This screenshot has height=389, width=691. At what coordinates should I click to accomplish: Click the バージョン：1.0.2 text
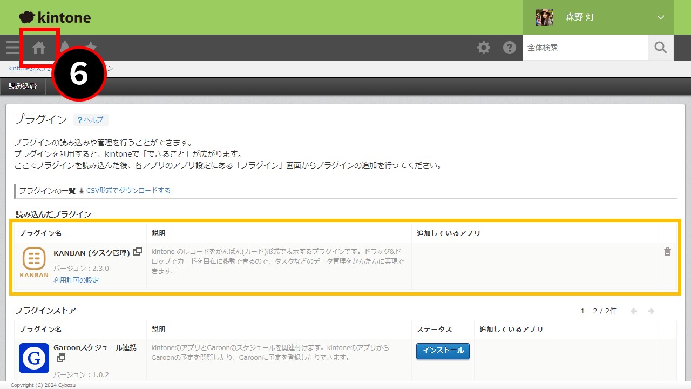click(x=81, y=375)
